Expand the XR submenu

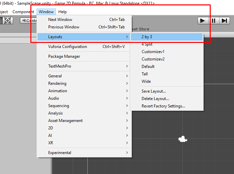pos(84,143)
